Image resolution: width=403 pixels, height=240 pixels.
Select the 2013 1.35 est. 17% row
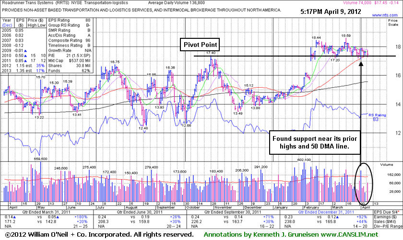click(24, 70)
